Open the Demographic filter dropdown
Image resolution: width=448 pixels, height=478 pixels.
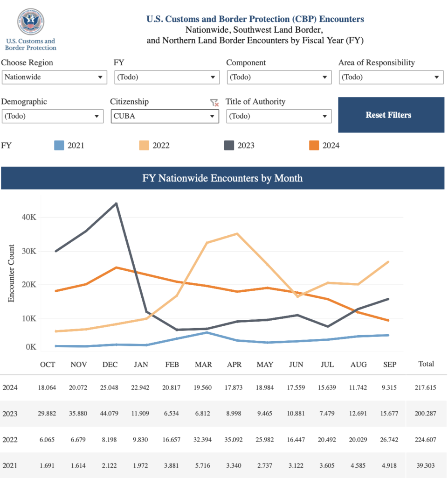[52, 116]
